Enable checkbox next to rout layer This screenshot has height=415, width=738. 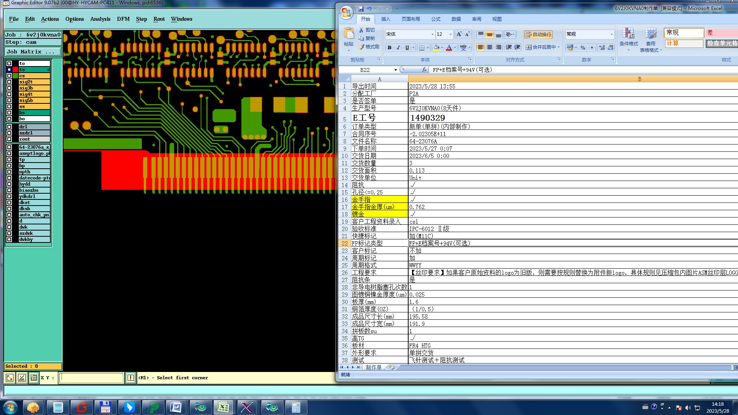pyautogui.click(x=9, y=139)
